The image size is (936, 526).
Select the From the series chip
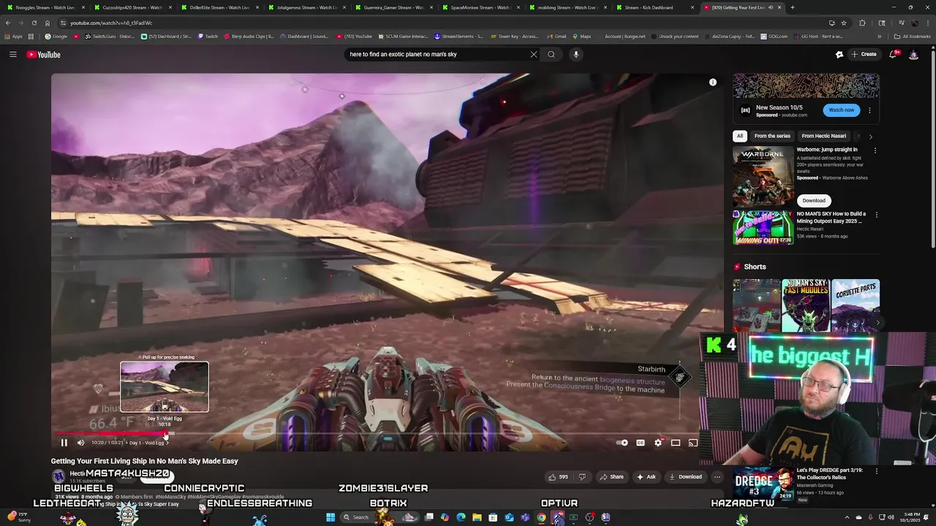[x=772, y=136]
